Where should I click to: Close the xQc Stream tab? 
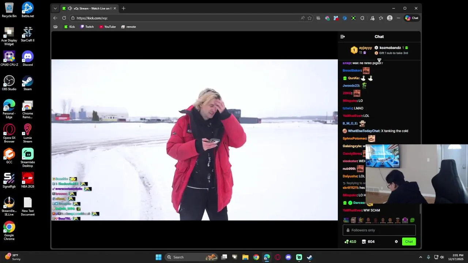pyautogui.click(x=115, y=8)
